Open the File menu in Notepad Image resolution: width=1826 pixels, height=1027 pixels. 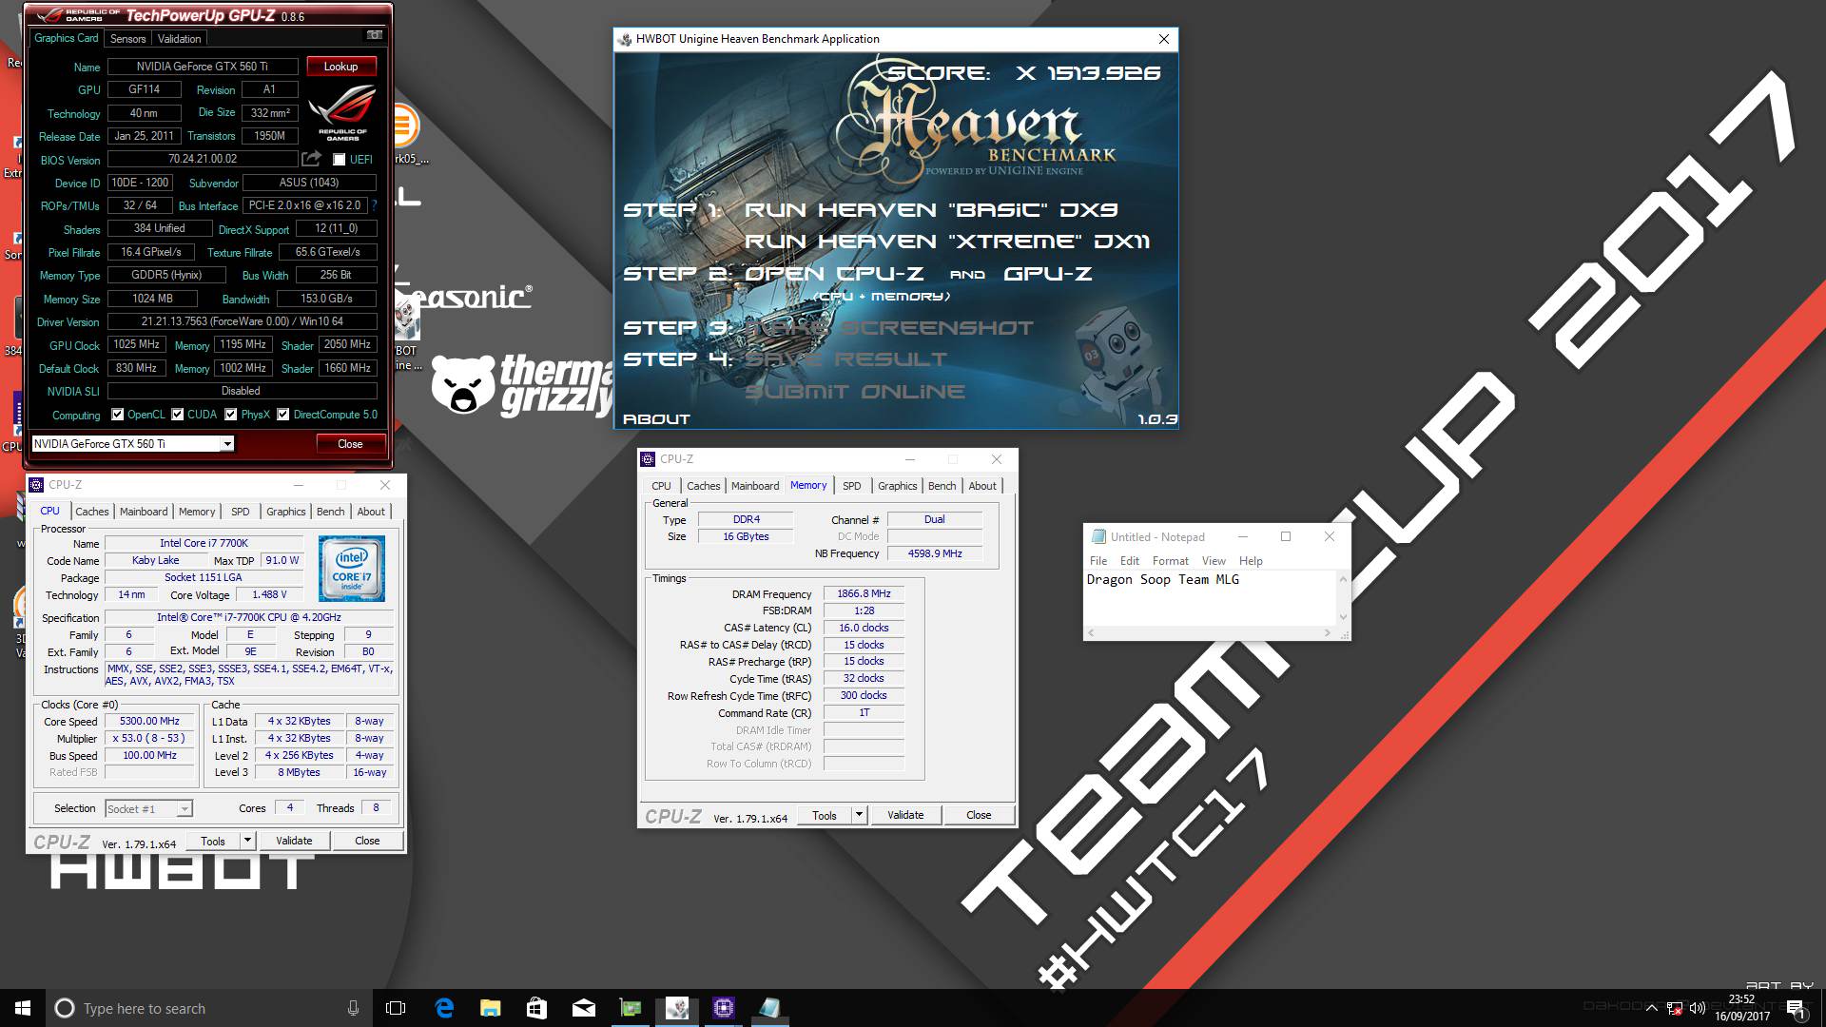coord(1098,561)
